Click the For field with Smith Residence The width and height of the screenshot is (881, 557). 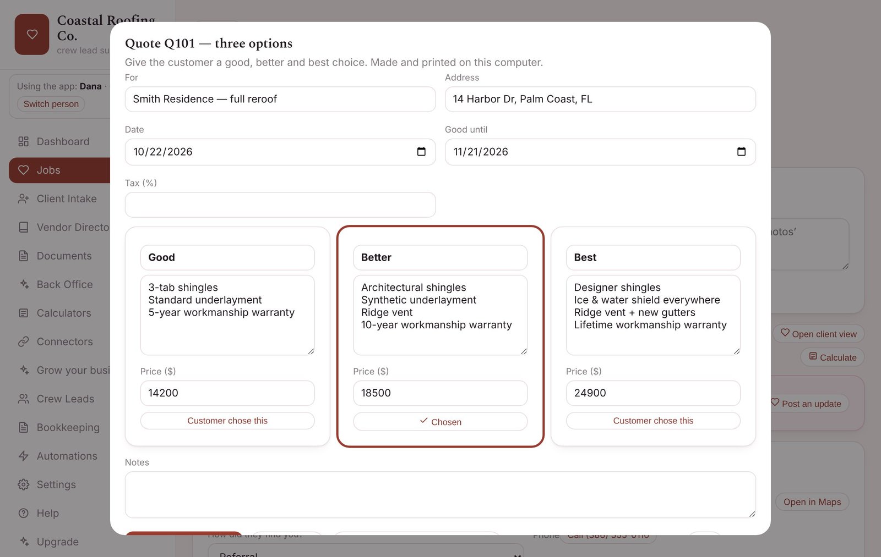click(x=280, y=99)
